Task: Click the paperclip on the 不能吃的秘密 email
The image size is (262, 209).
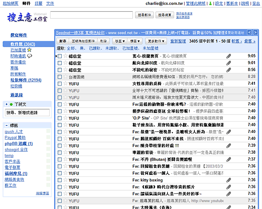Action: pyautogui.click(x=228, y=70)
